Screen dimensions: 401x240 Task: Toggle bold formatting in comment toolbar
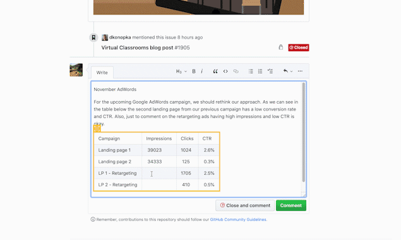(194, 71)
